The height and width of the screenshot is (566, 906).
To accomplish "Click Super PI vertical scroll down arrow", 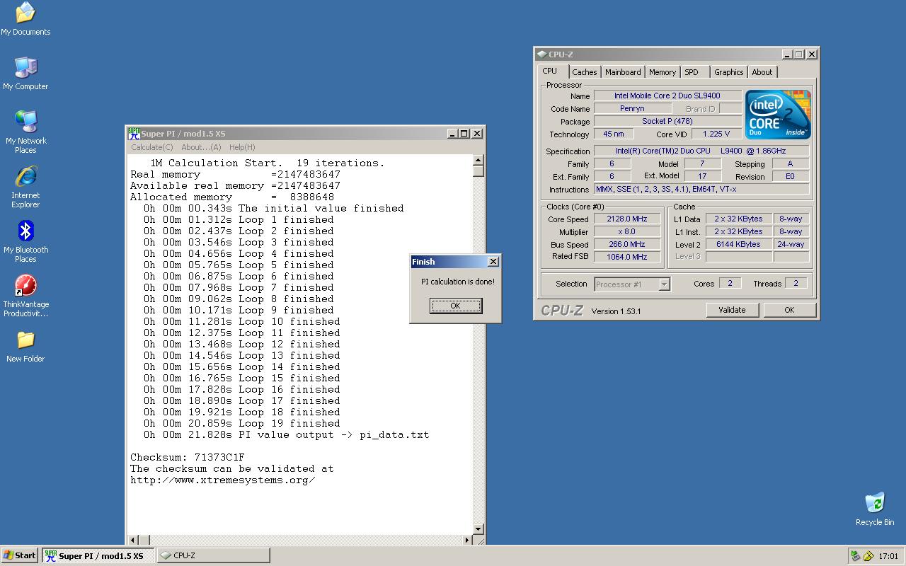I will (478, 529).
